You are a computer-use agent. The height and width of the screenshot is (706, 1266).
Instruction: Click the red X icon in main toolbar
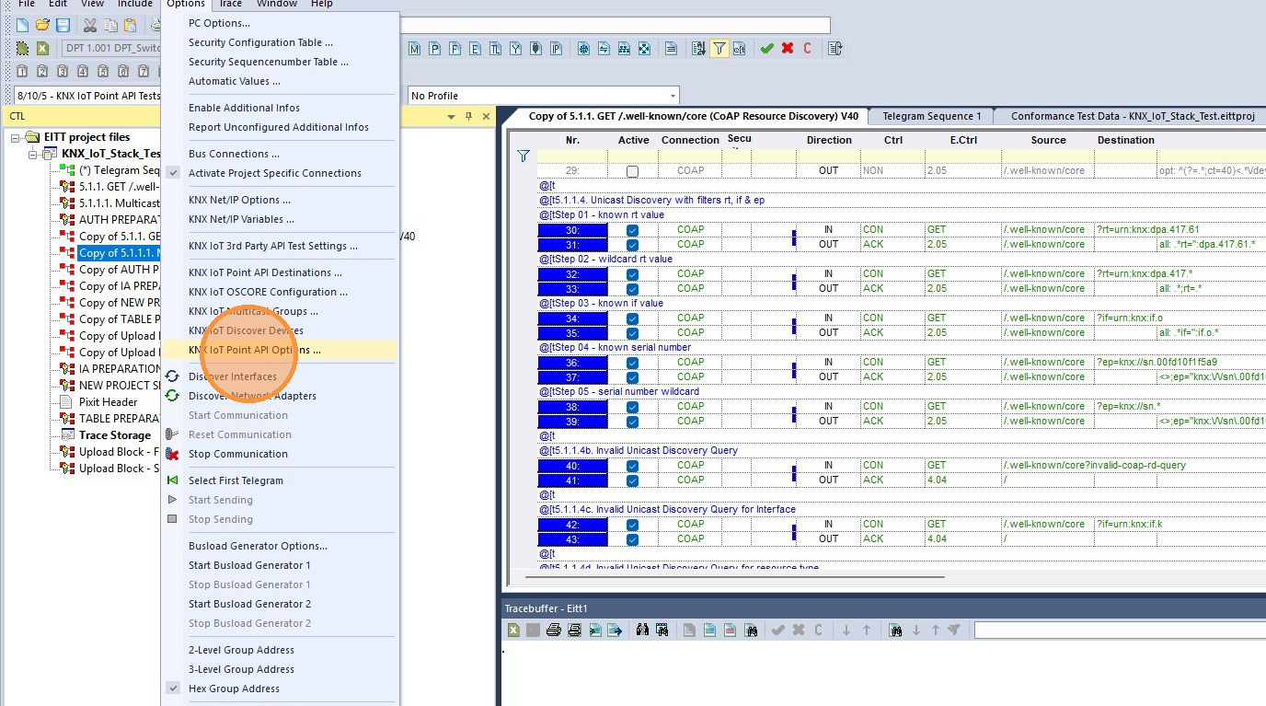[788, 48]
